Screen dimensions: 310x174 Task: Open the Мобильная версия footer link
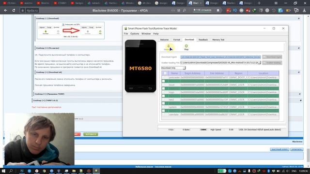[x=144, y=167]
